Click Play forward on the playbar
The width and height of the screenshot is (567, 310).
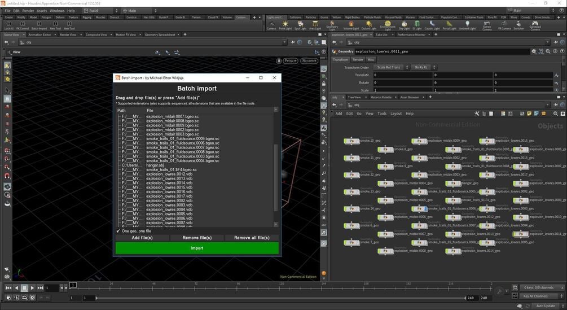pyautogui.click(x=32, y=288)
